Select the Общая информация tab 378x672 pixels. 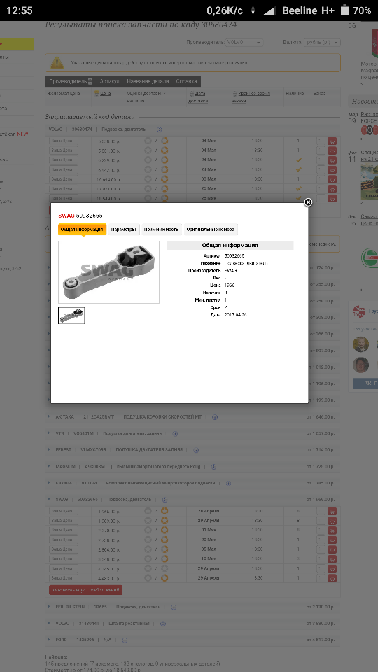click(x=83, y=230)
